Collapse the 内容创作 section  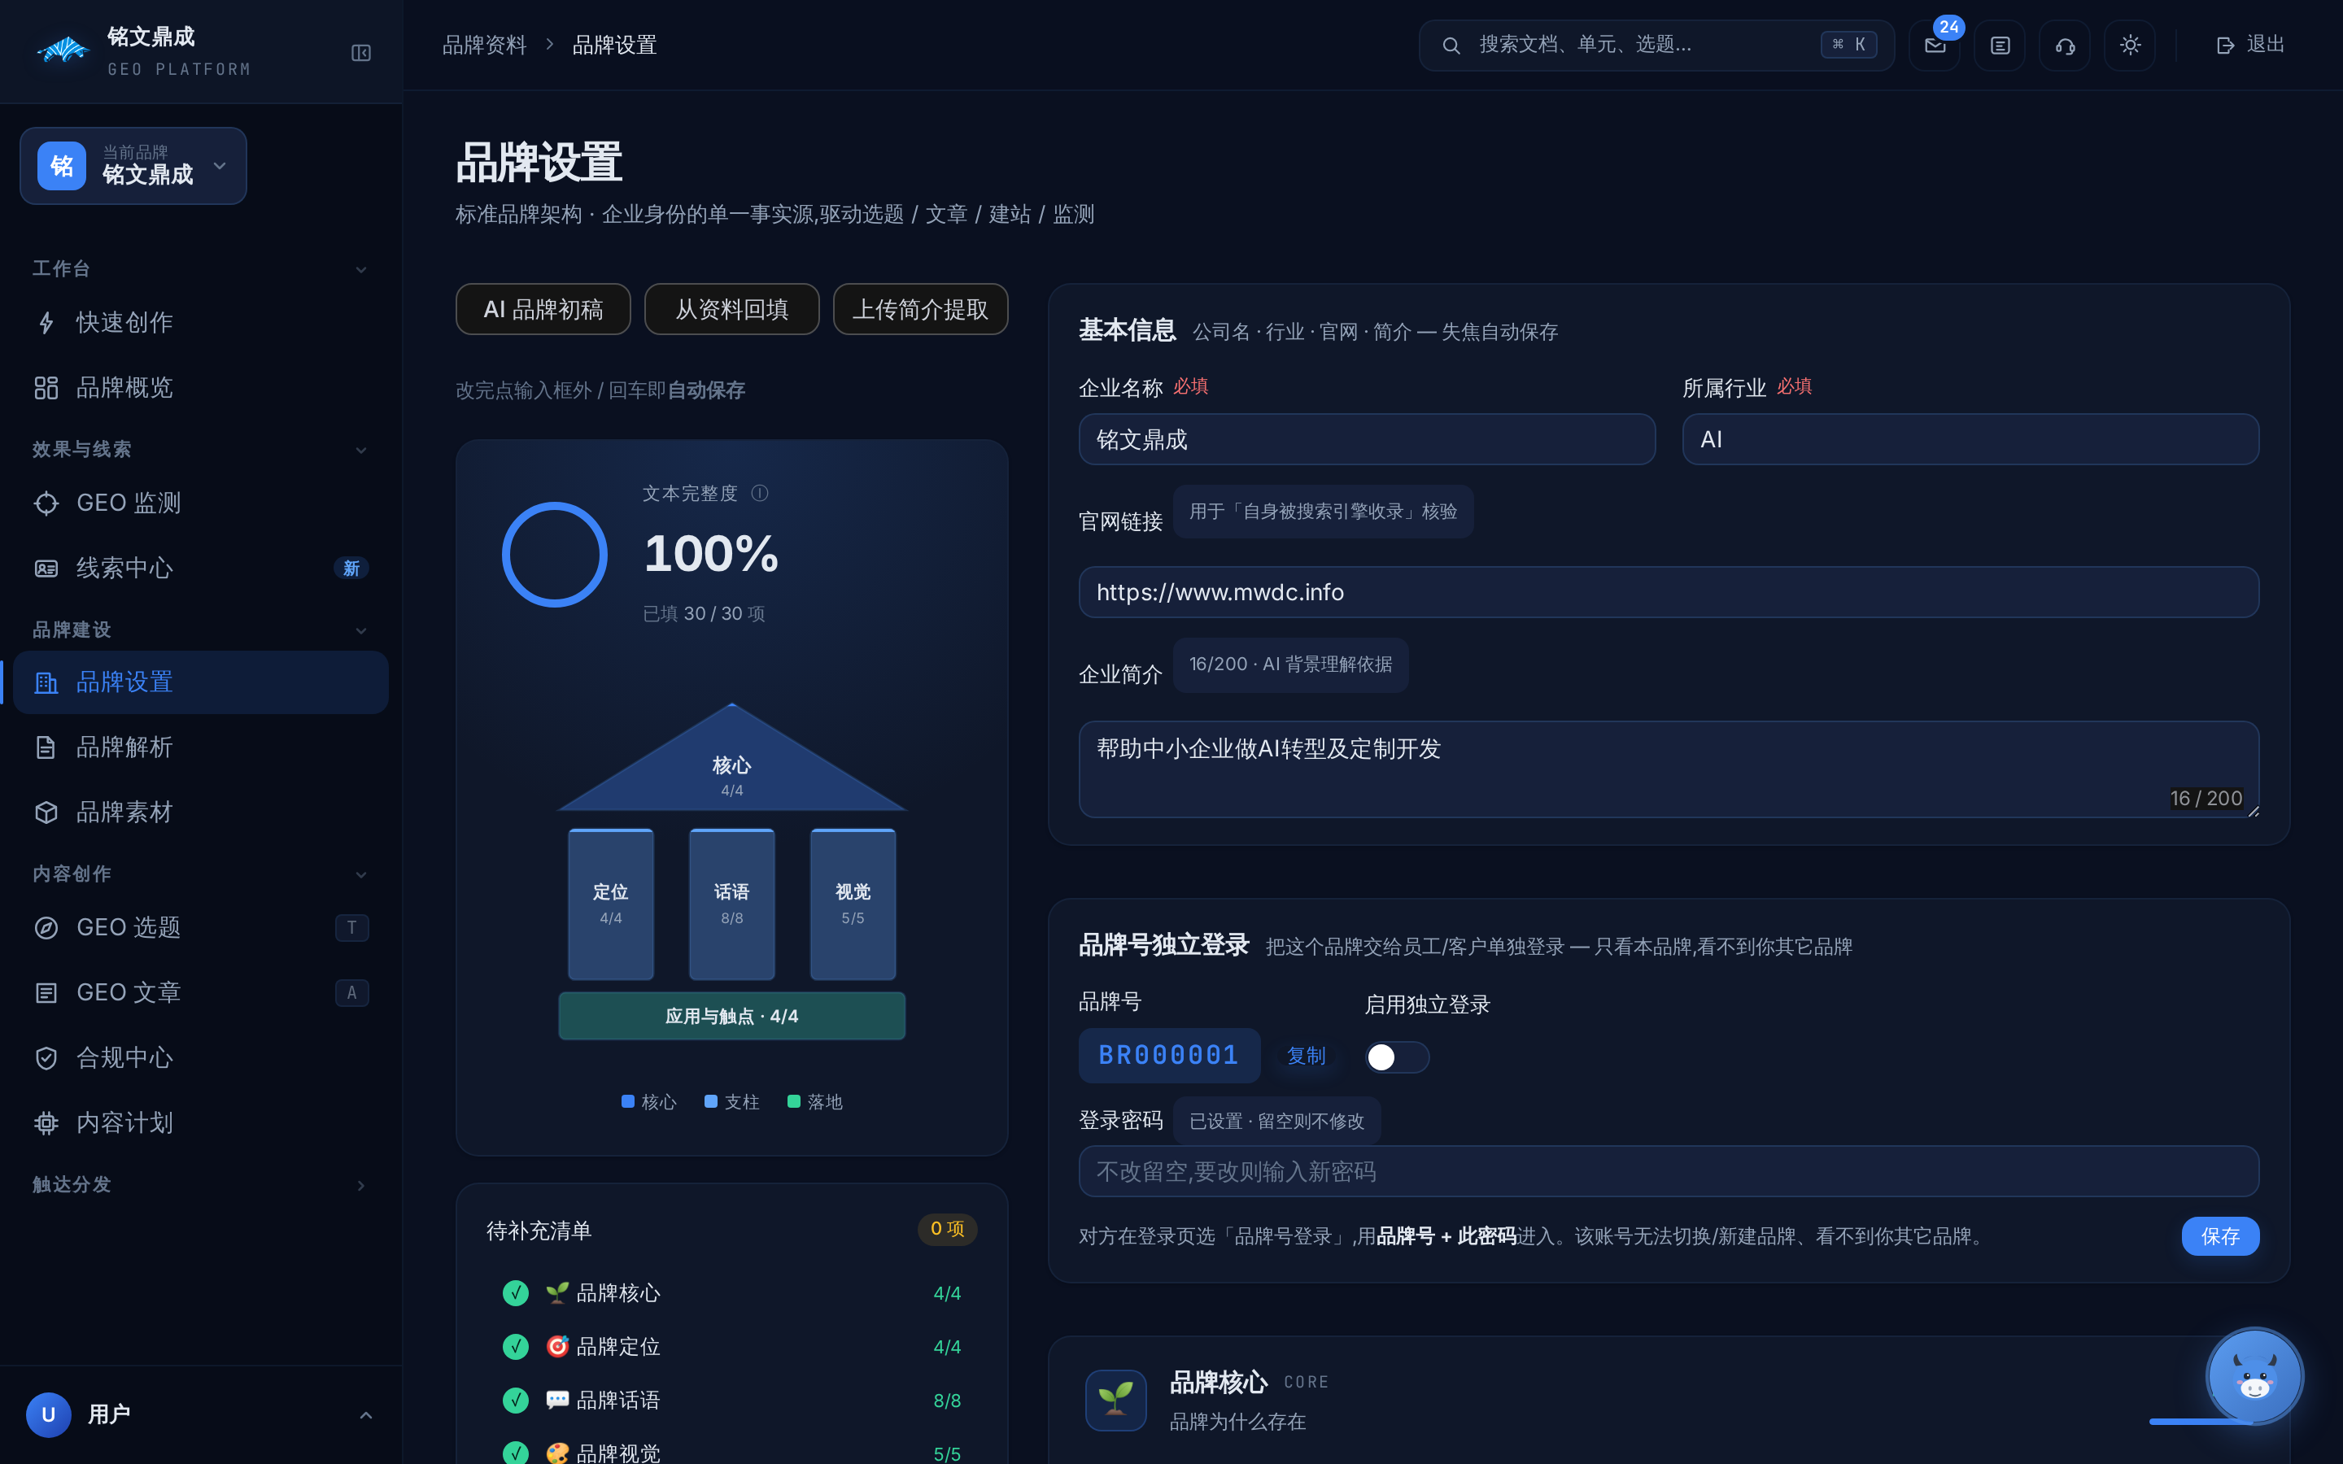[361, 874]
